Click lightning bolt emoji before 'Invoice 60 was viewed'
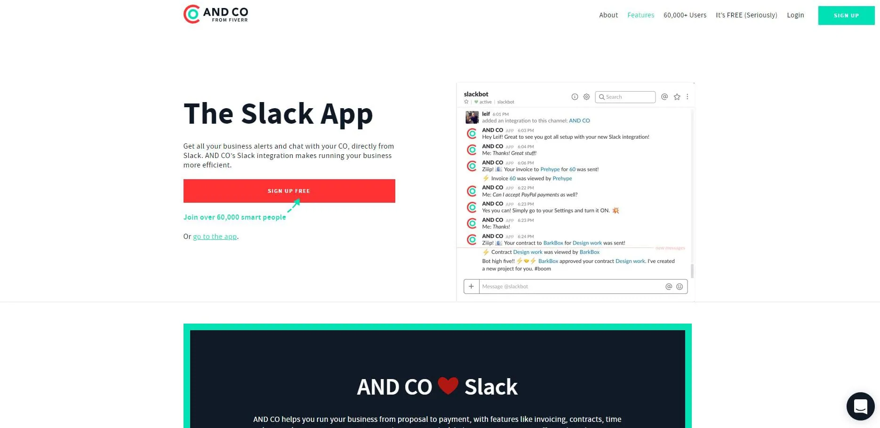This screenshot has height=428, width=880. tap(486, 178)
